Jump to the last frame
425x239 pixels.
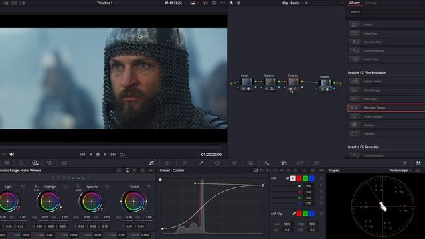pos(113,155)
